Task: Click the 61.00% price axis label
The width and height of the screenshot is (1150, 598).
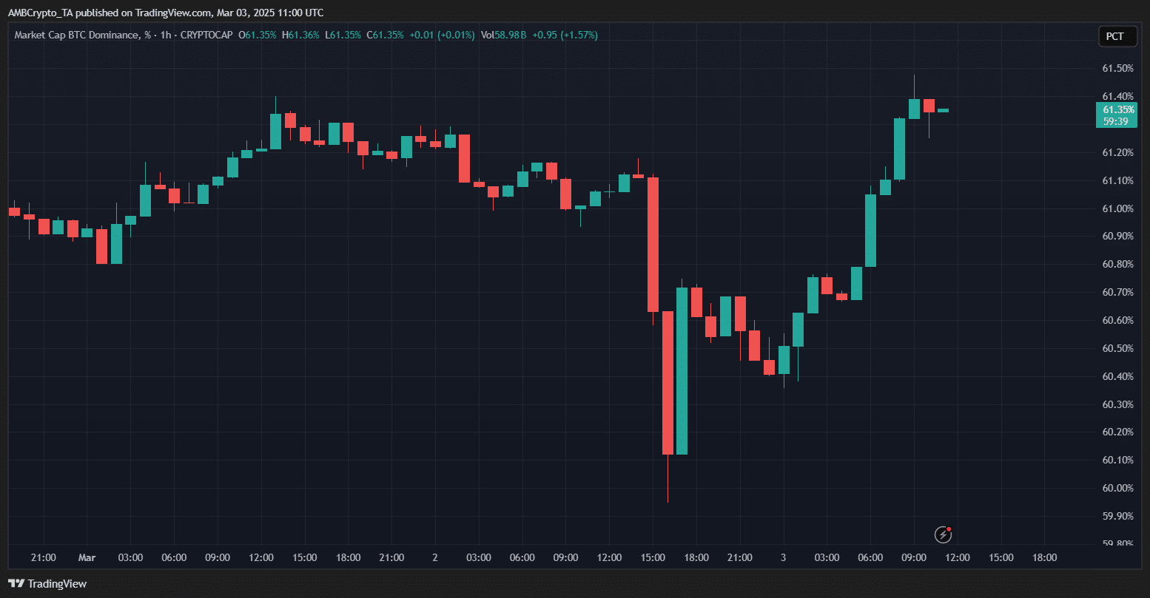Action: coord(1117,208)
